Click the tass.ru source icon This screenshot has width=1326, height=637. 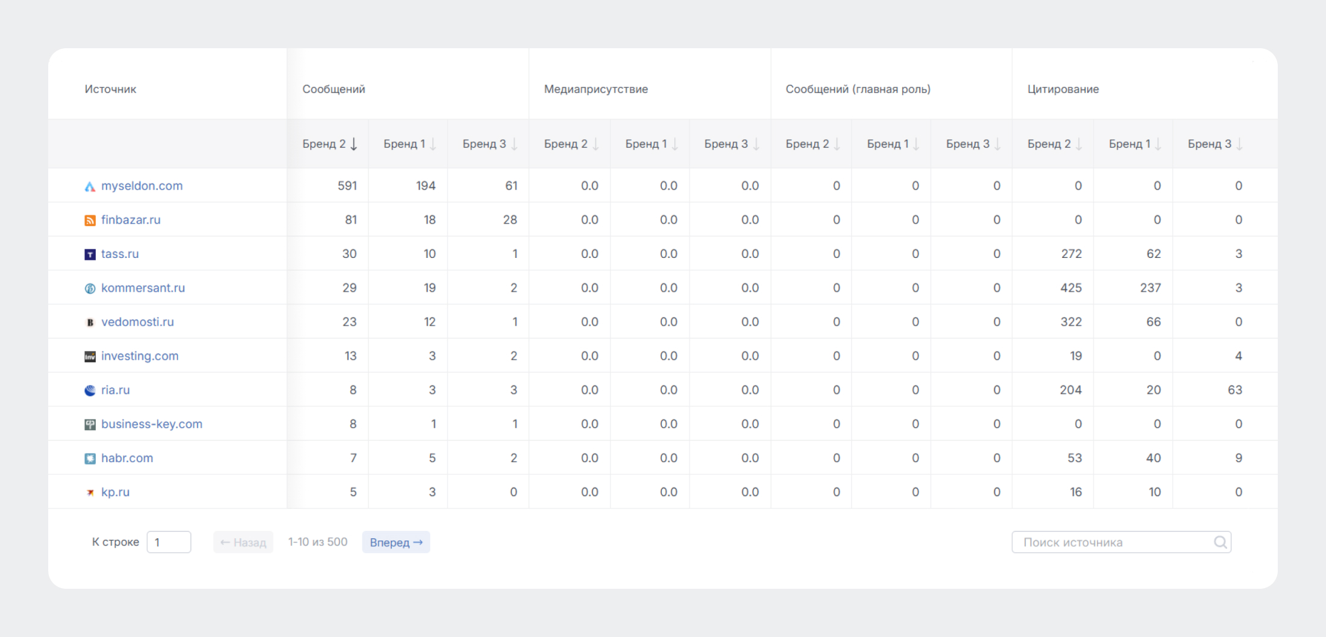point(90,254)
